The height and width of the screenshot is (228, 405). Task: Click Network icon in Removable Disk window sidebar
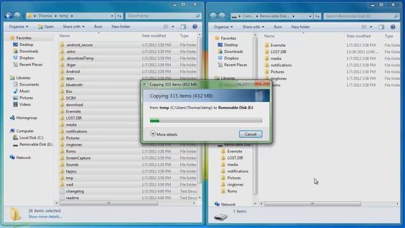pos(217,204)
